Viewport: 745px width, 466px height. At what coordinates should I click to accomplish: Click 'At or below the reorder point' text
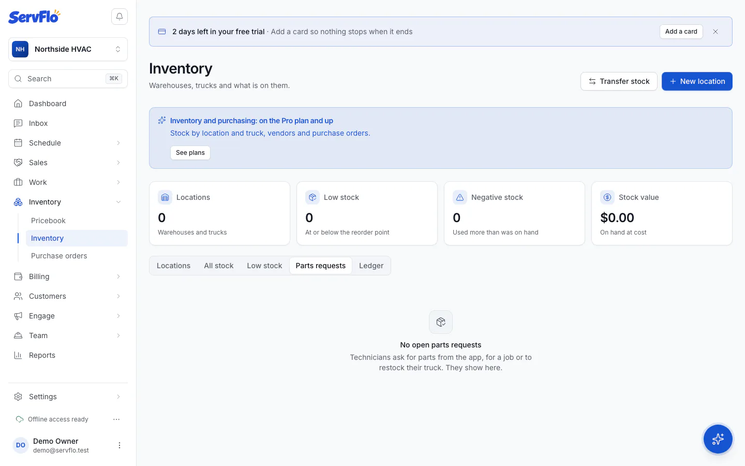click(x=347, y=232)
